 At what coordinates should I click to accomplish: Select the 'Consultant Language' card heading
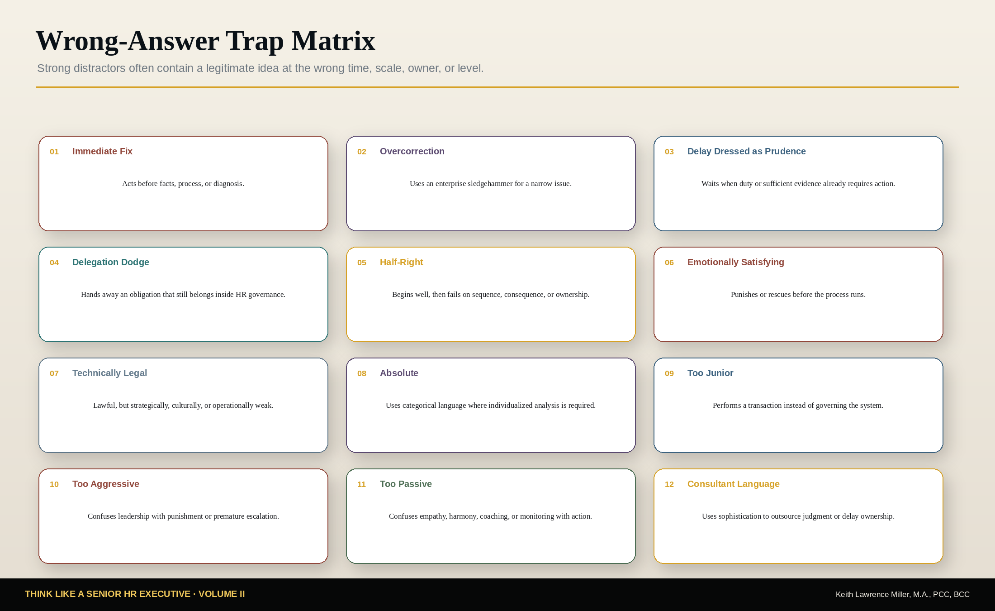click(734, 484)
